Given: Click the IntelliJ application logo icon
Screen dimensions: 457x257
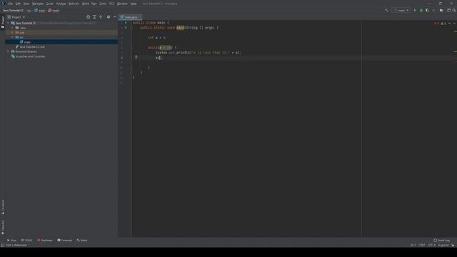Looking at the screenshot, I should click(x=3, y=4).
